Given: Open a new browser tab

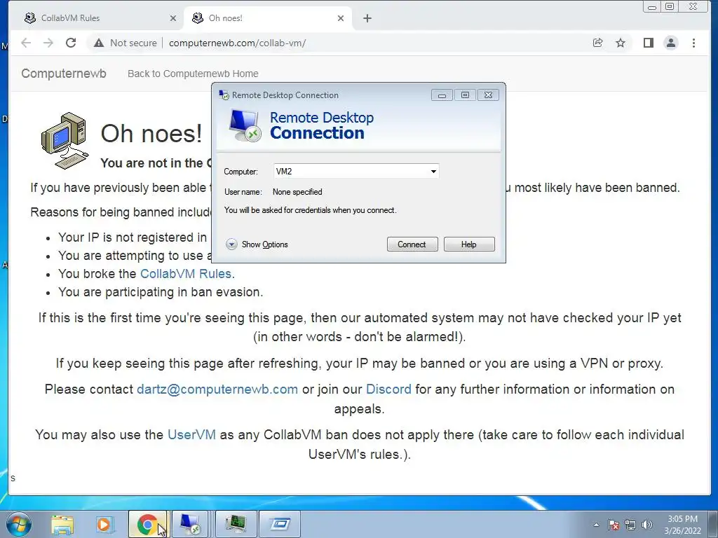Looking at the screenshot, I should tap(367, 18).
